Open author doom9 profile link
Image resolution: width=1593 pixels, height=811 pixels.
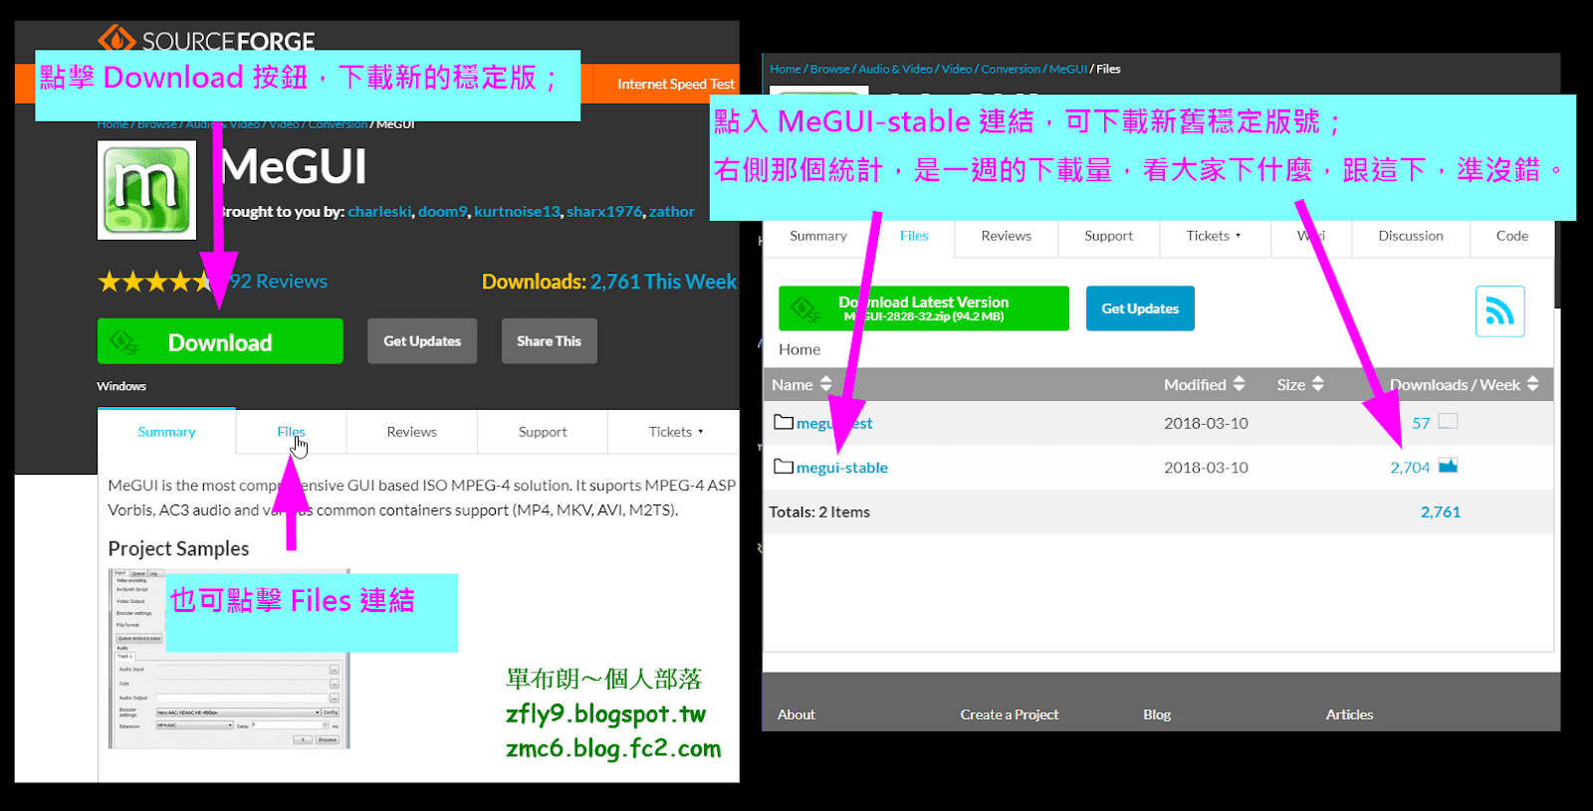click(442, 212)
